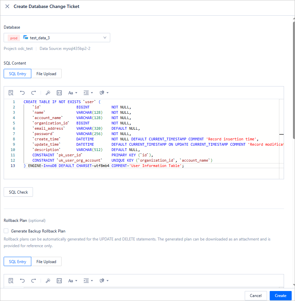295x301 pixels.
Task: Click the IN-value conversion icon in SQL Content toolbar
Action: coord(59,93)
